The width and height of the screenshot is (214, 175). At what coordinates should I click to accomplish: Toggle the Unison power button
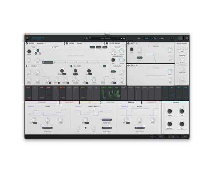26,66
